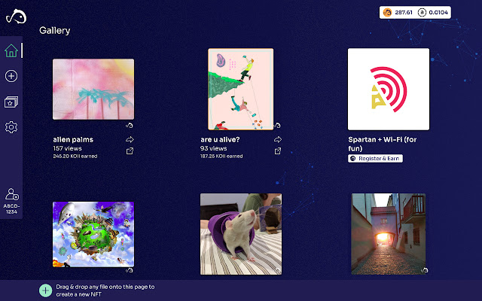Click the AR balance 0.0104
The image size is (482, 301).
(x=433, y=12)
